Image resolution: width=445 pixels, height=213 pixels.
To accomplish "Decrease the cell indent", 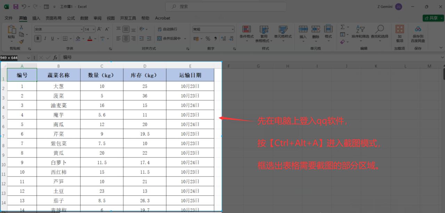I will (142, 38).
